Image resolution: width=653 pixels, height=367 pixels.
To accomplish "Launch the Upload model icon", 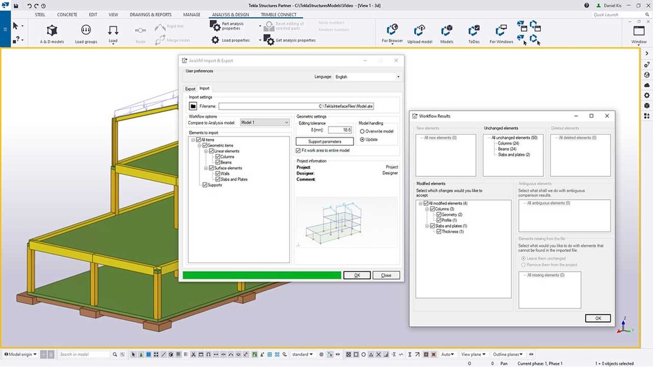I will 419,31.
